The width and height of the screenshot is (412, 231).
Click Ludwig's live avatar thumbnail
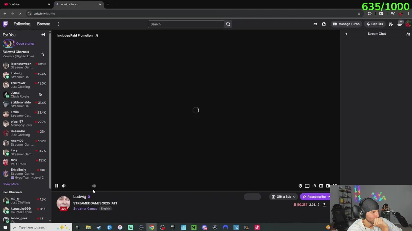click(63, 203)
